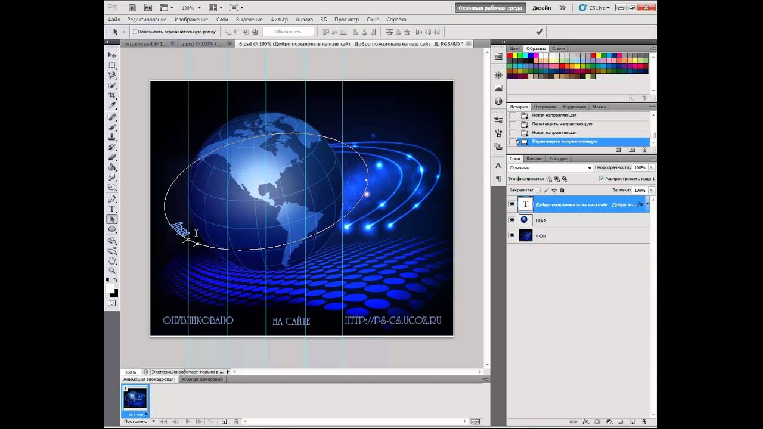
Task: Open the Фильтр menu
Action: coord(279,20)
